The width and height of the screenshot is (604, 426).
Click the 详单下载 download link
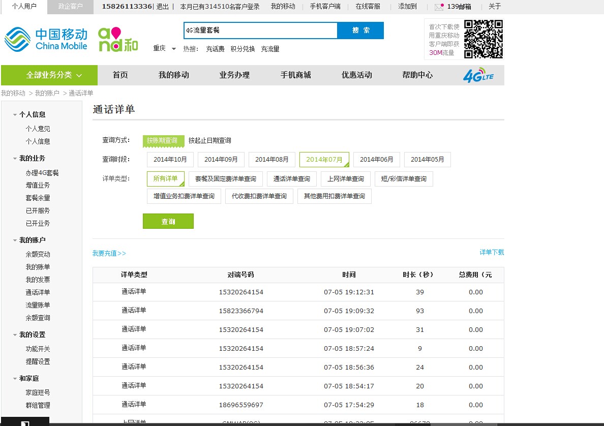(x=492, y=253)
